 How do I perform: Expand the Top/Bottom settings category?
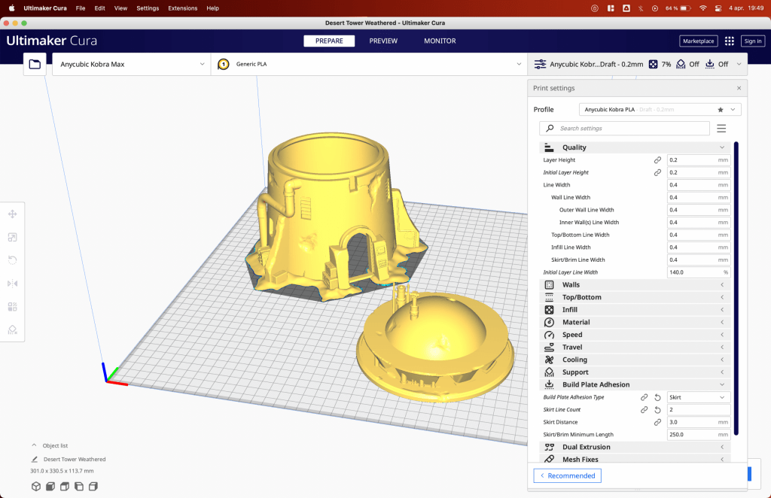click(x=634, y=297)
